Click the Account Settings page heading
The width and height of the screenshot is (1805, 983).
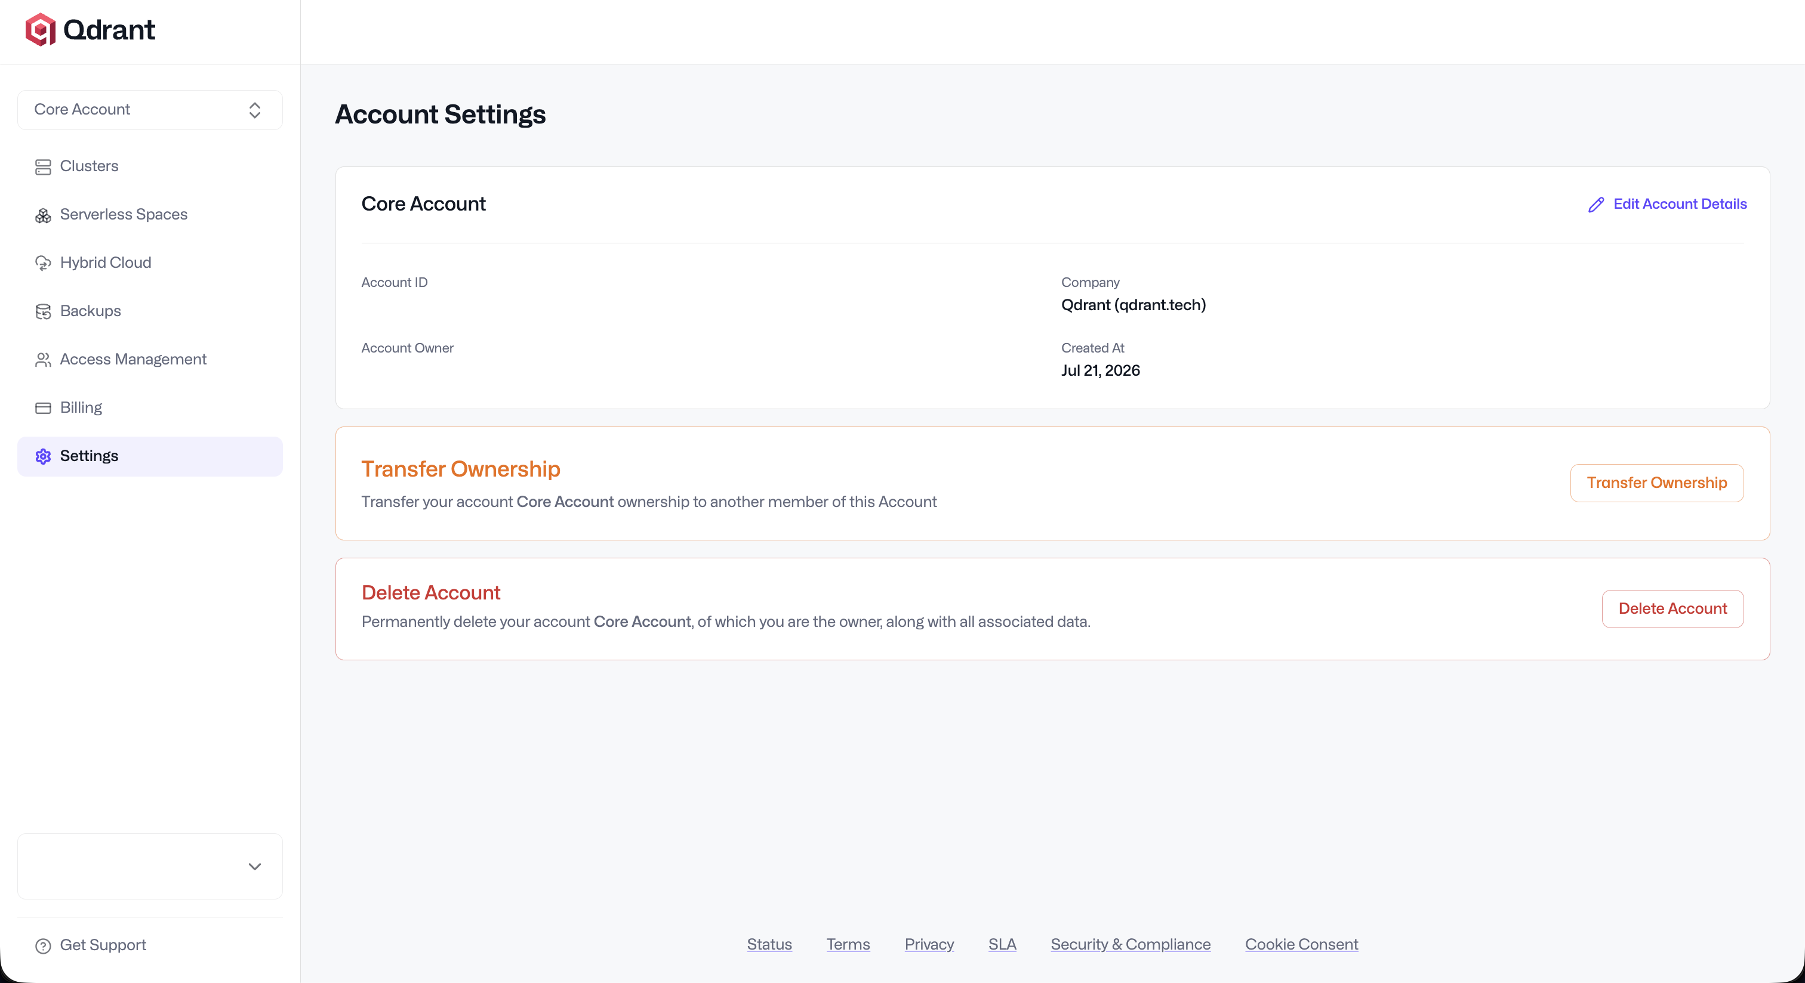pos(440,115)
